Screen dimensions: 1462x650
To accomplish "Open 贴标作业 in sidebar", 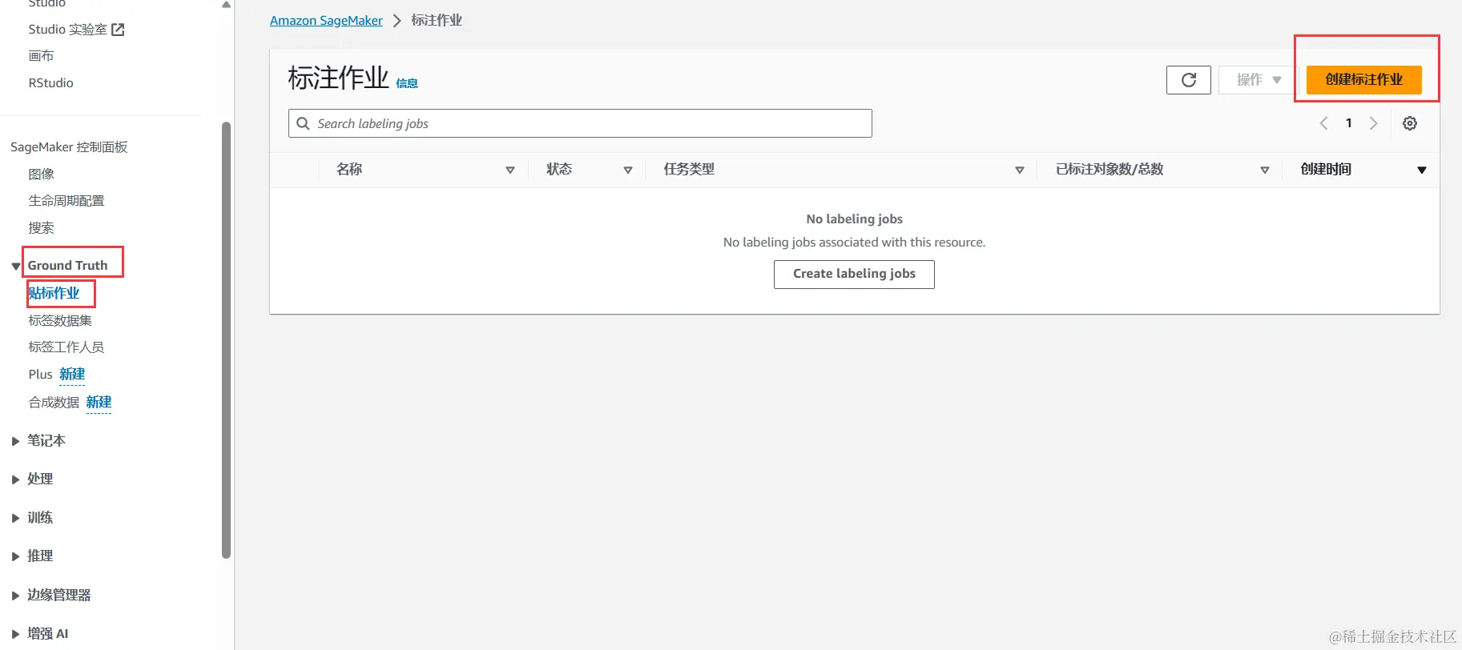I will click(54, 293).
